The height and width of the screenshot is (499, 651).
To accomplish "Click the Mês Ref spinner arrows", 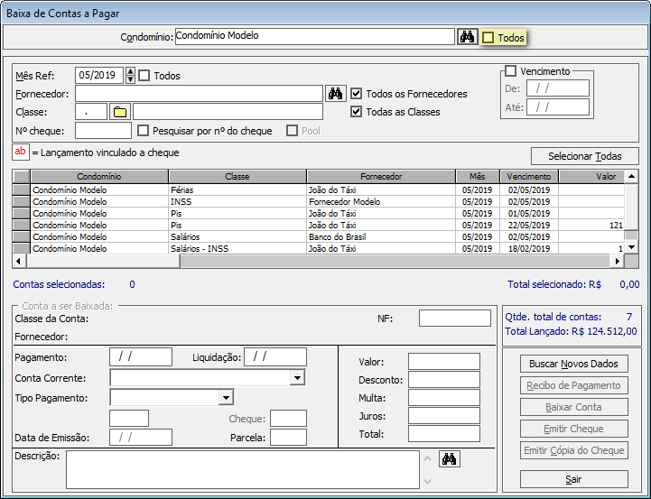I will point(131,76).
